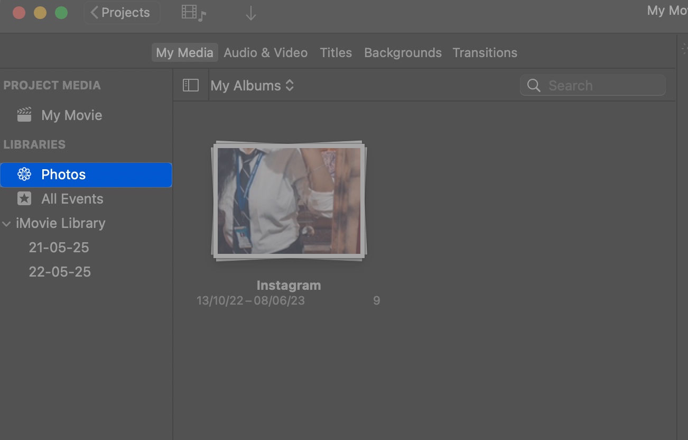Select the 21-05-25 event

(59, 247)
